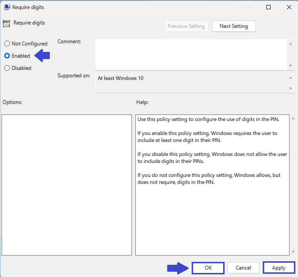
Task: Confirm changes with the OK button
Action: pos(208,268)
